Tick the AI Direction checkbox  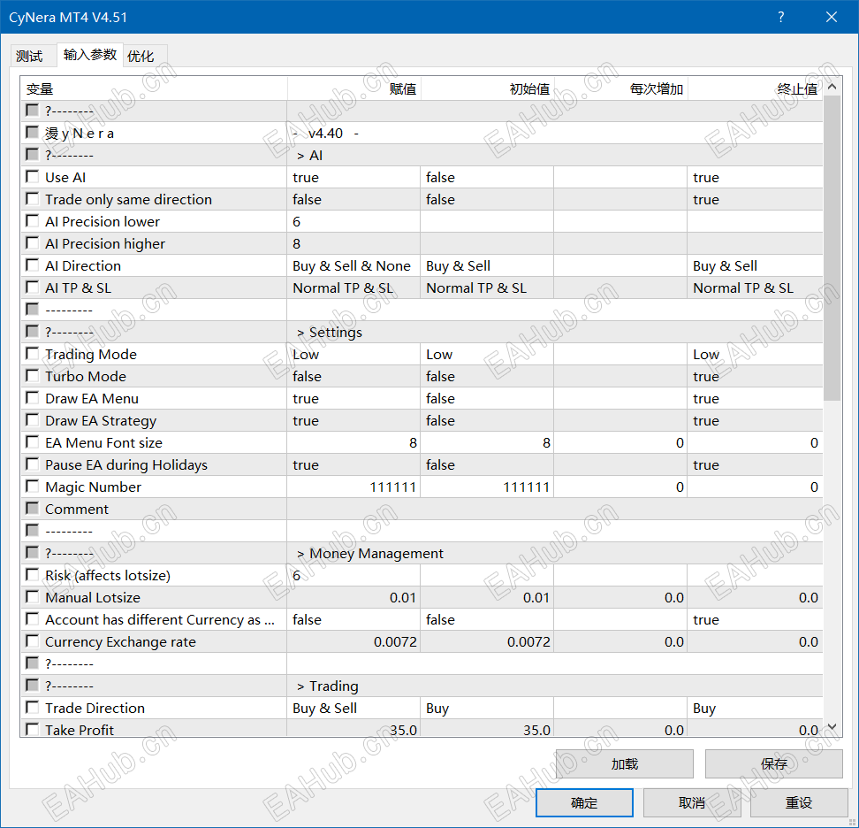(33, 264)
